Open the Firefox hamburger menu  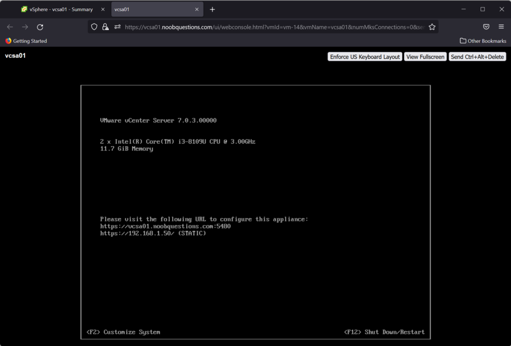coord(501,27)
